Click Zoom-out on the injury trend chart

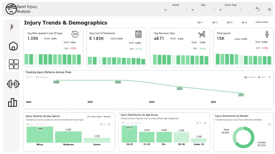point(42,77)
